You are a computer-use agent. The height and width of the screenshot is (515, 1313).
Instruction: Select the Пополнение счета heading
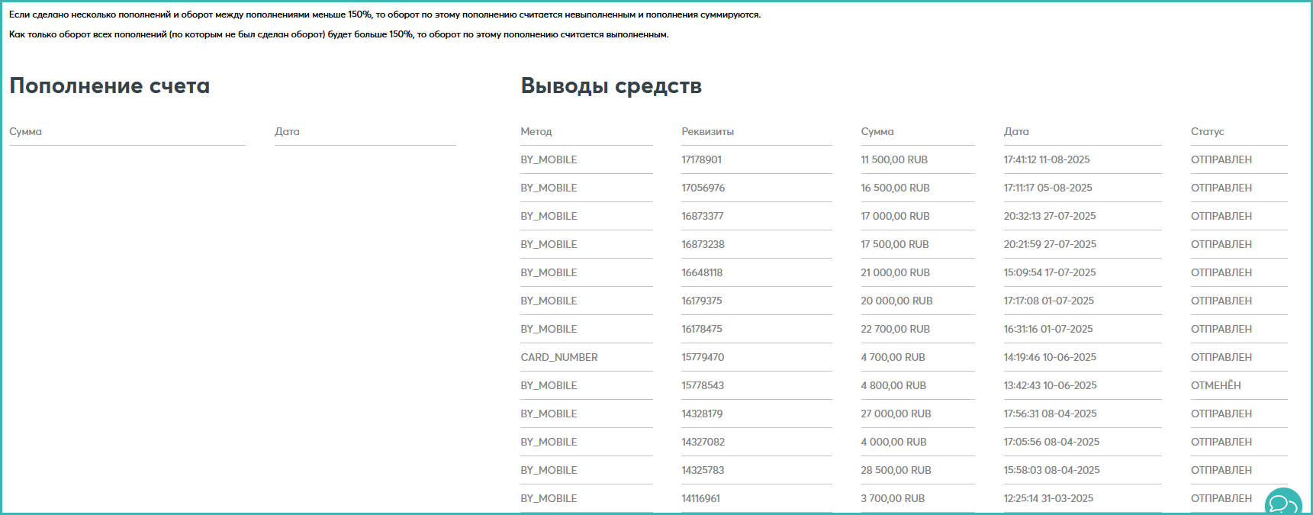click(110, 85)
